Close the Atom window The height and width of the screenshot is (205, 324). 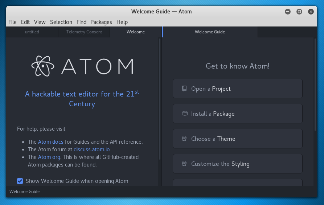click(311, 12)
